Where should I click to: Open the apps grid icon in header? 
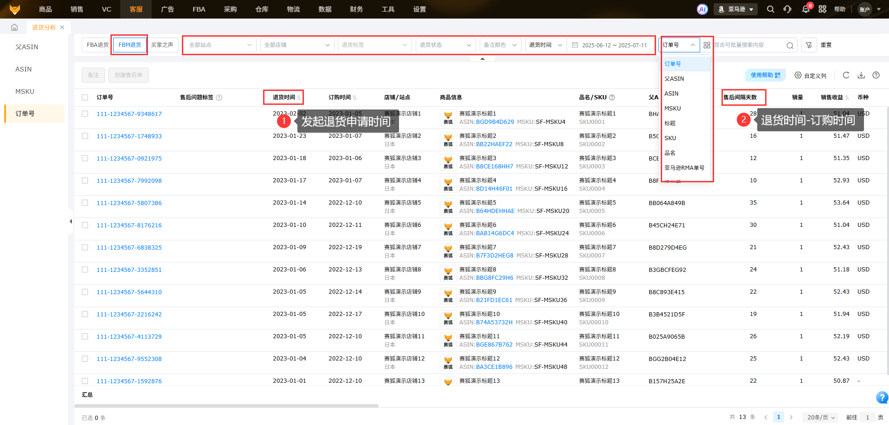click(822, 9)
